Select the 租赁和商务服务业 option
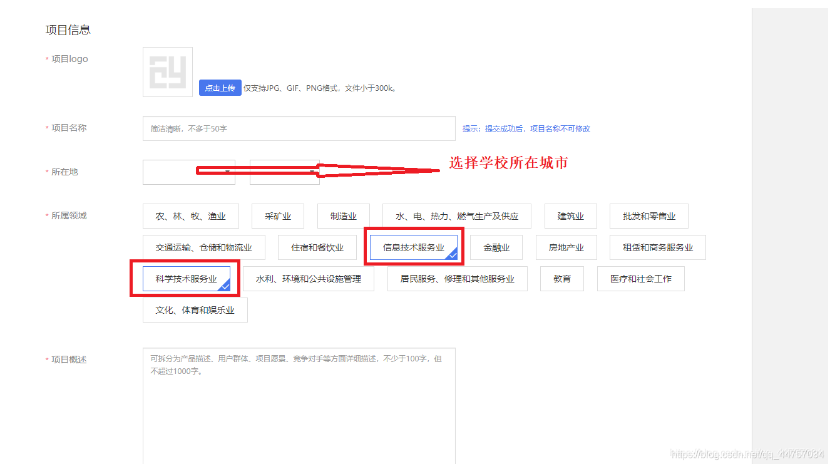The width and height of the screenshot is (830, 466). [x=658, y=247]
